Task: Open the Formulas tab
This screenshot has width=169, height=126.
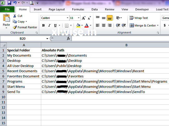Action: tap(78, 9)
